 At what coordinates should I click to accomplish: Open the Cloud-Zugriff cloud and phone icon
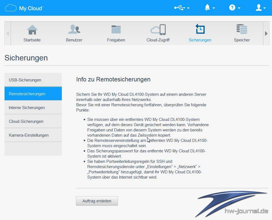[x=158, y=30]
